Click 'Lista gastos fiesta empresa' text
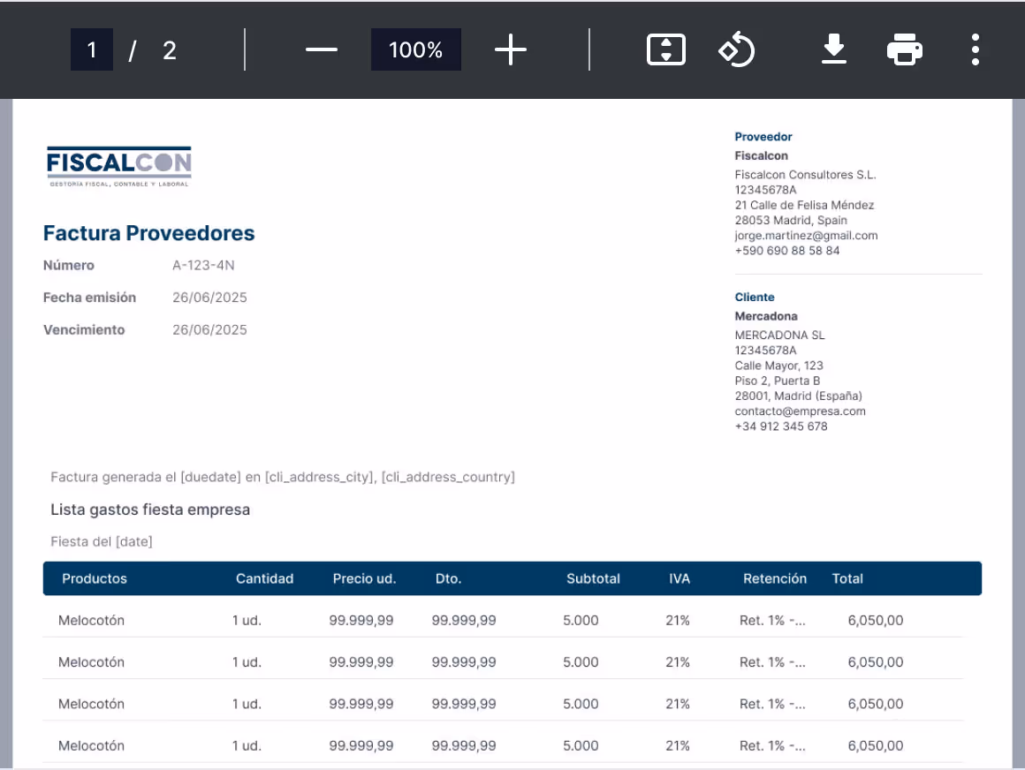The height and width of the screenshot is (770, 1025). click(150, 510)
